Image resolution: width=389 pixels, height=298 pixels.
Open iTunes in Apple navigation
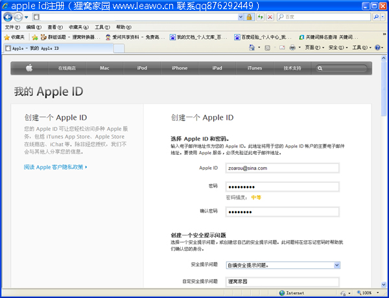[x=255, y=68]
